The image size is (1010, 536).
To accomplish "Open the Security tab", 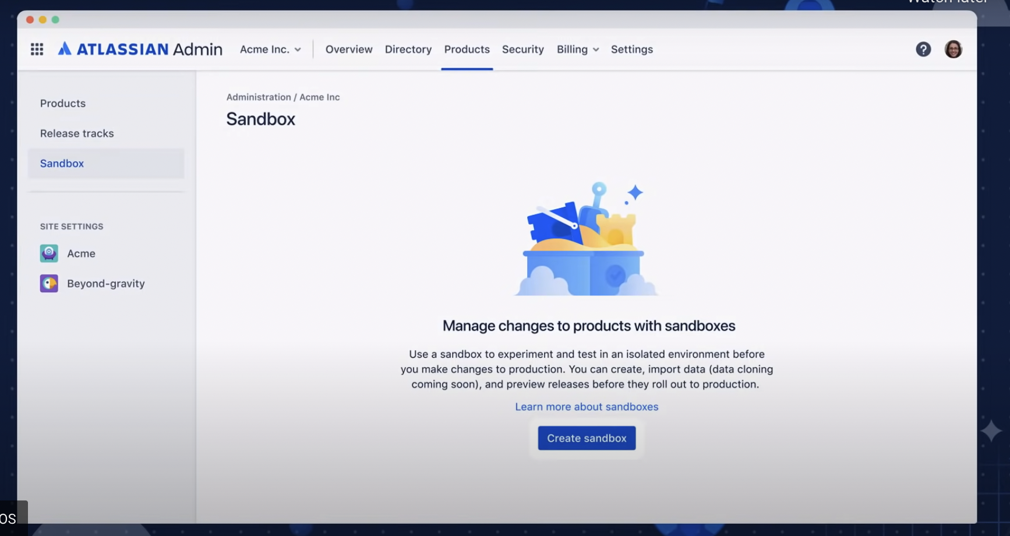I will point(523,50).
